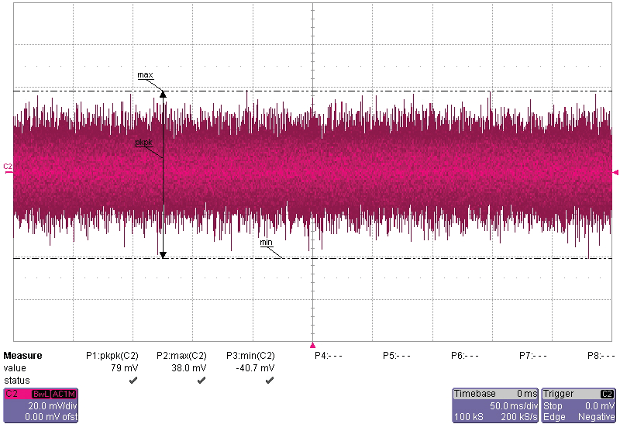This screenshot has width=620, height=424.
Task: Open the Timebase settings box
Action: coord(495,405)
